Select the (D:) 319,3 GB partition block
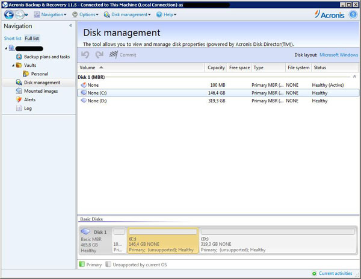 278,240
